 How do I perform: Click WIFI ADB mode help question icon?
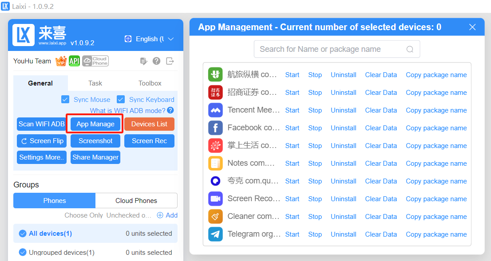(x=170, y=110)
